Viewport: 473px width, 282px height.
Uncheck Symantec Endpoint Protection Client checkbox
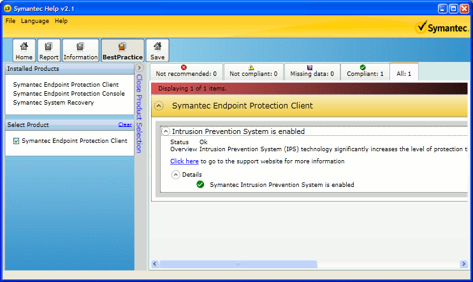click(x=17, y=141)
